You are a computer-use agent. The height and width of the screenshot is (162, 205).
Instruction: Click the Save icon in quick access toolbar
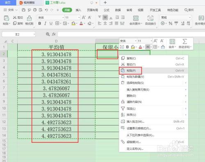(x=23, y=10)
